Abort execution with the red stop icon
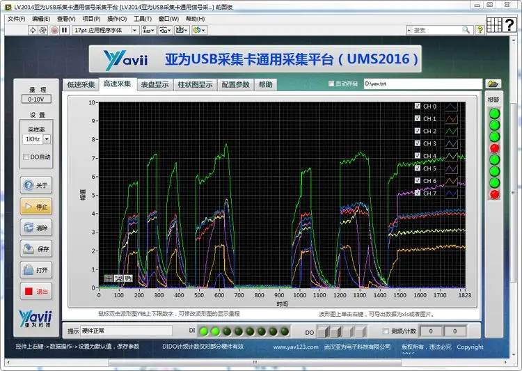Screen dimensions: 522x371 pos(54,30)
